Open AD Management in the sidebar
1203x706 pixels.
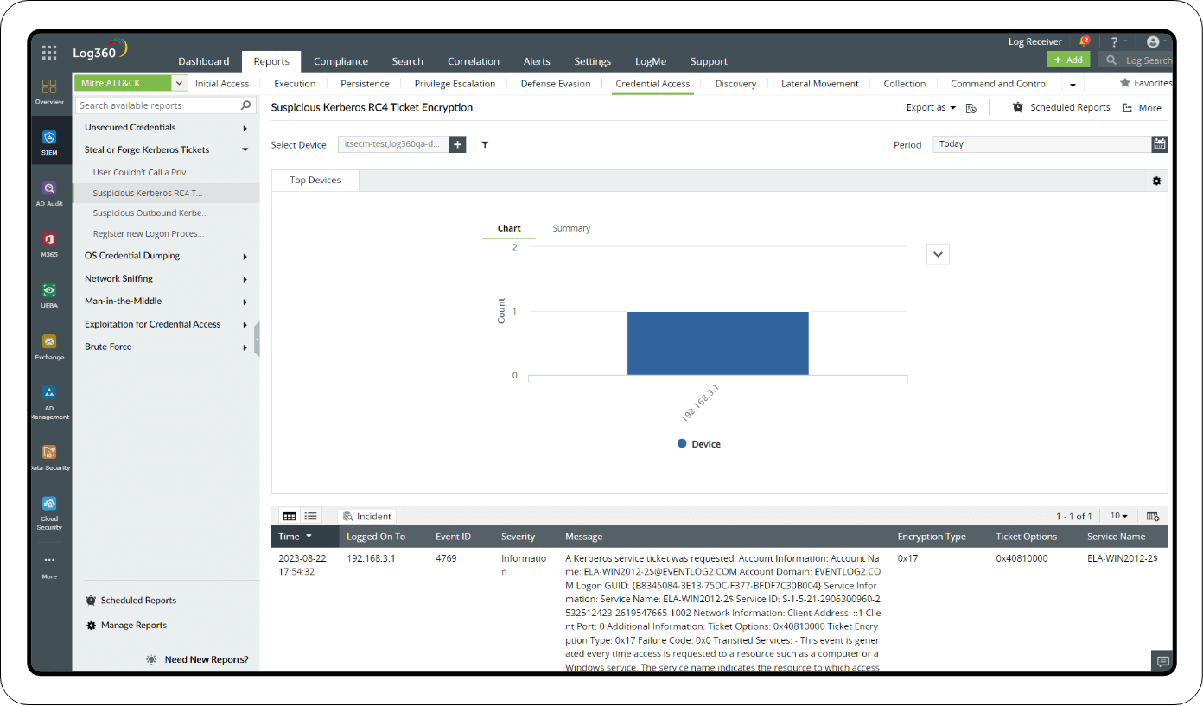point(49,401)
